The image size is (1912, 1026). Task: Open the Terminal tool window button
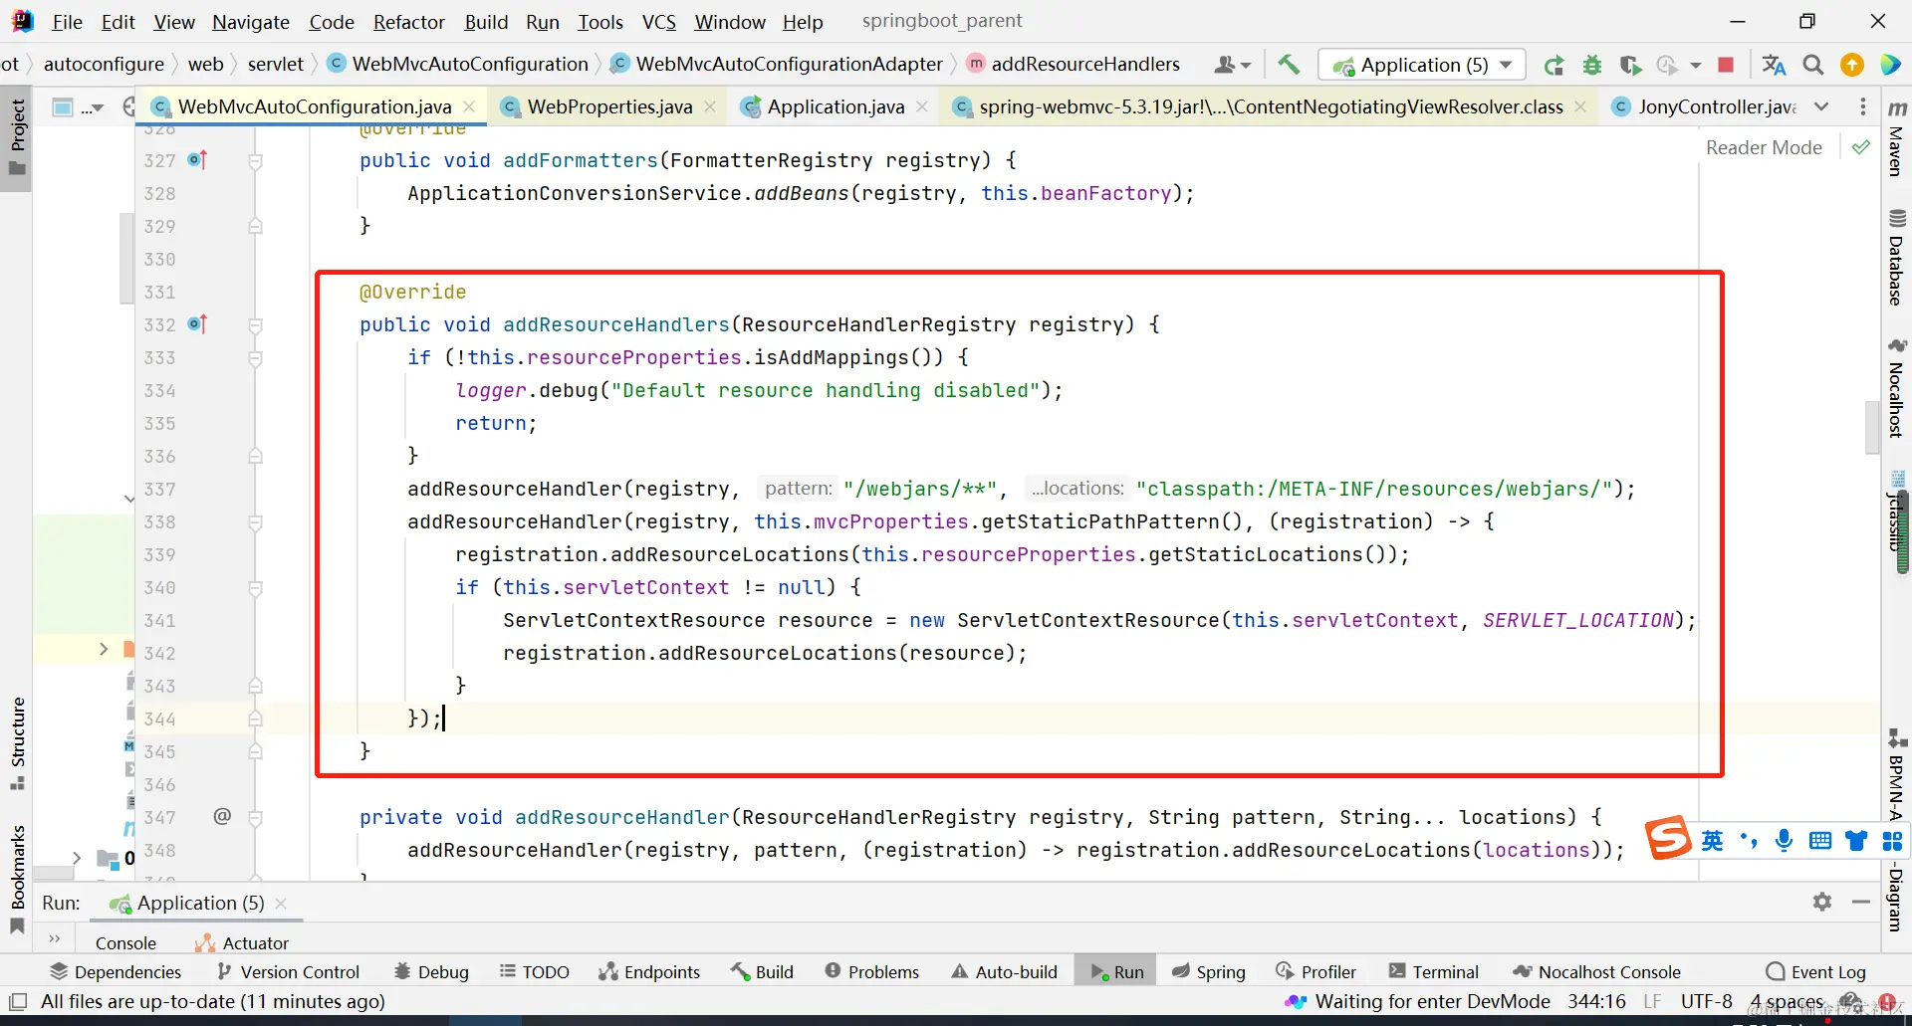click(x=1433, y=972)
